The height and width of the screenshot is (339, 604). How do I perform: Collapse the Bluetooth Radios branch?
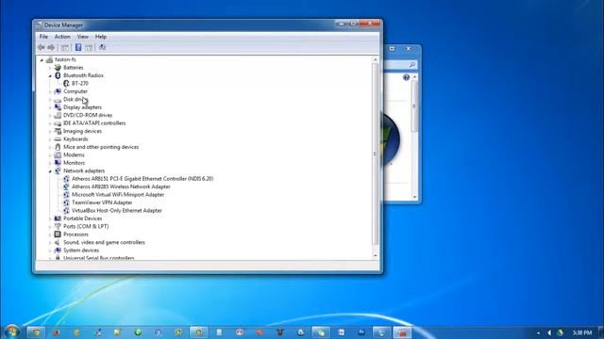[50, 75]
